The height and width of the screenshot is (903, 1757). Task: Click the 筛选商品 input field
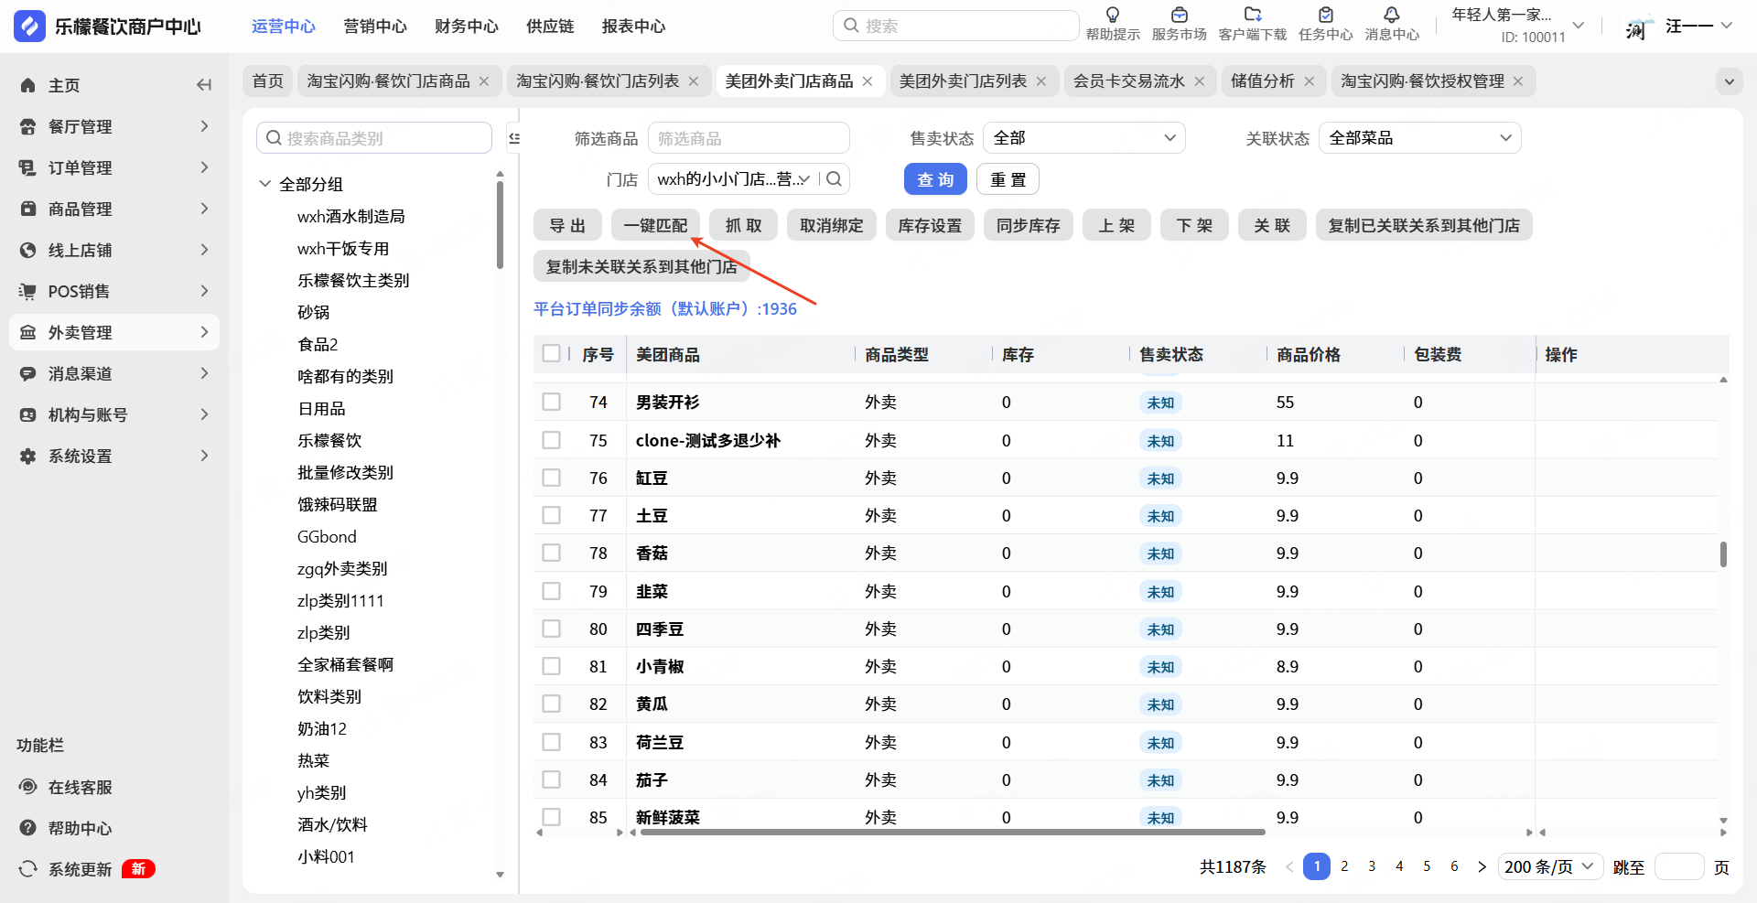(748, 138)
